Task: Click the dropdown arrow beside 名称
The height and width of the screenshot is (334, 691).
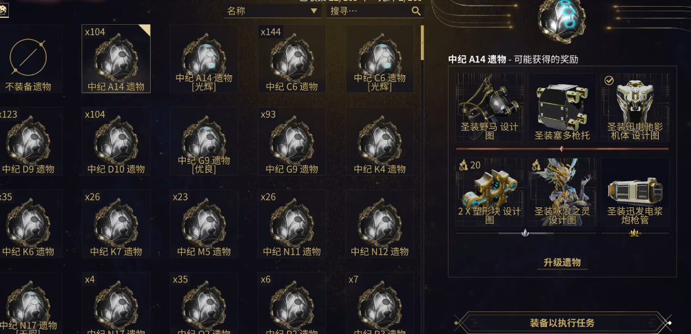Action: pyautogui.click(x=313, y=11)
